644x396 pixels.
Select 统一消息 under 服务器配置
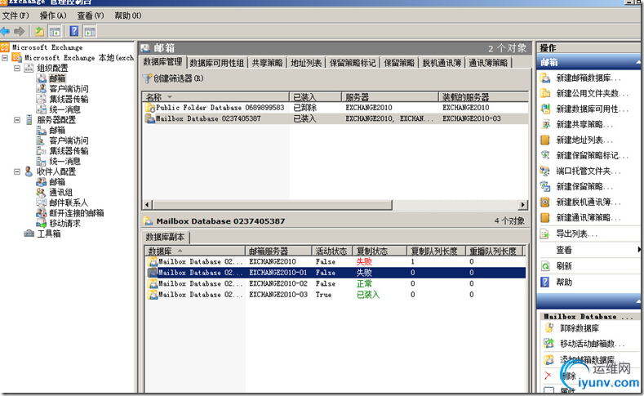coord(65,161)
